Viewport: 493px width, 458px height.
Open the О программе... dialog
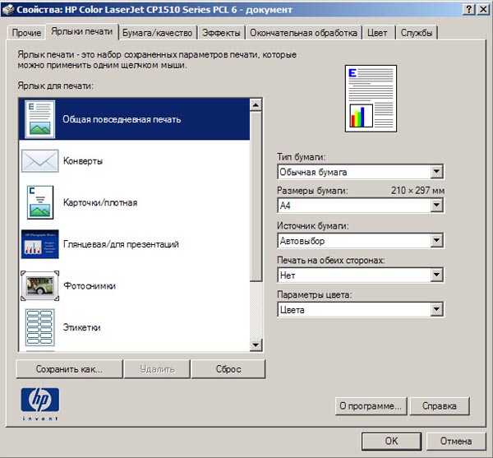pyautogui.click(x=371, y=406)
